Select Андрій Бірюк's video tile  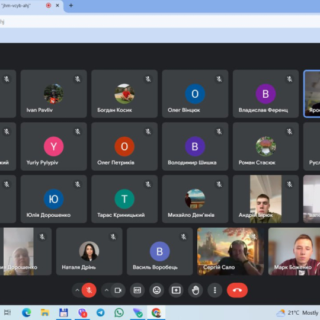[x=265, y=199]
